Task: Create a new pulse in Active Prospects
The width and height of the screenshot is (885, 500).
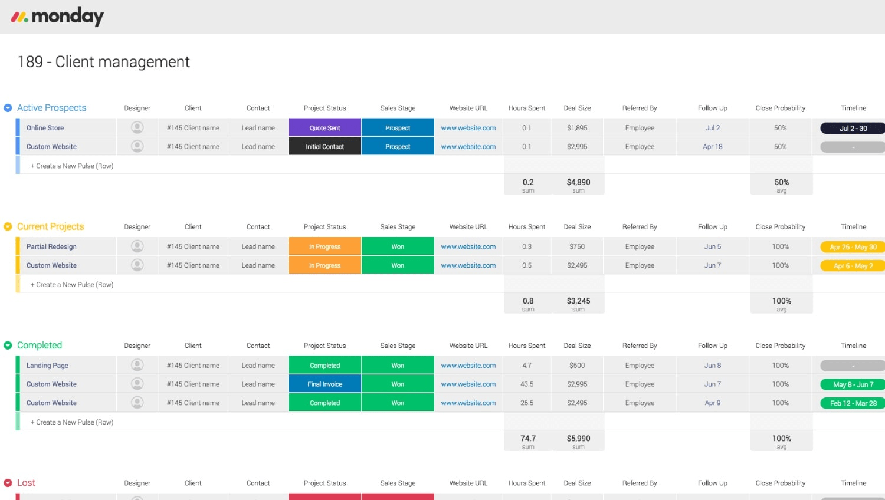Action: tap(72, 166)
